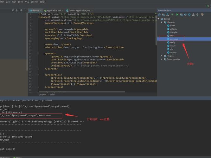Click Reimport All Maven Projects icon
Viewport: 211px width, 158px height.
pos(159,15)
